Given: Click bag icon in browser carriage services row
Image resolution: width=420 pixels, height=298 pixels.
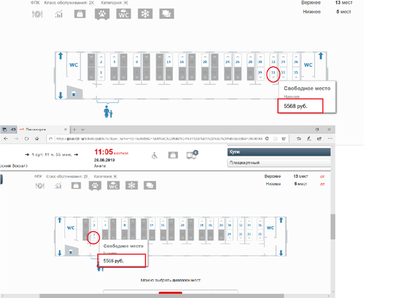Looking at the screenshot, I should click(76, 186).
